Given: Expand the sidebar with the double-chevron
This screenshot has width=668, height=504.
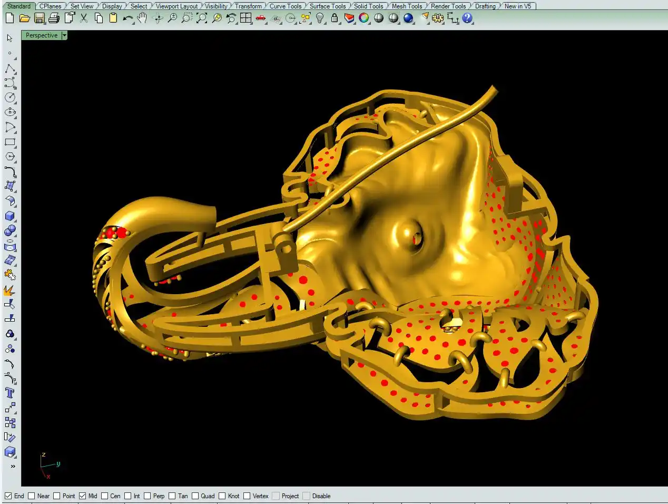Looking at the screenshot, I should (13, 466).
